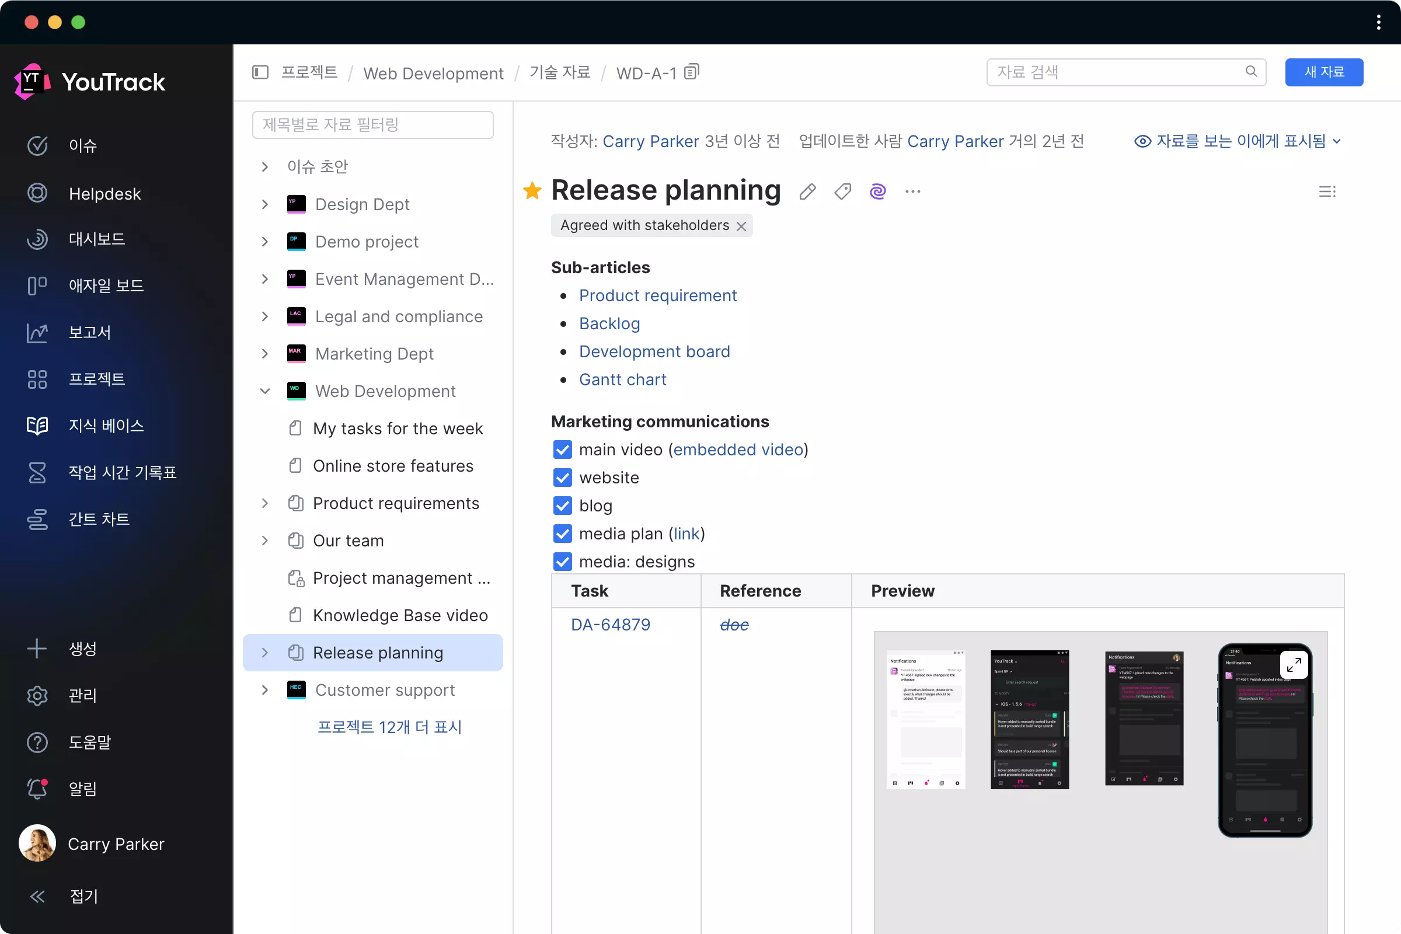1401x934 pixels.
Task: Click the 새 자료 button
Action: (x=1323, y=72)
